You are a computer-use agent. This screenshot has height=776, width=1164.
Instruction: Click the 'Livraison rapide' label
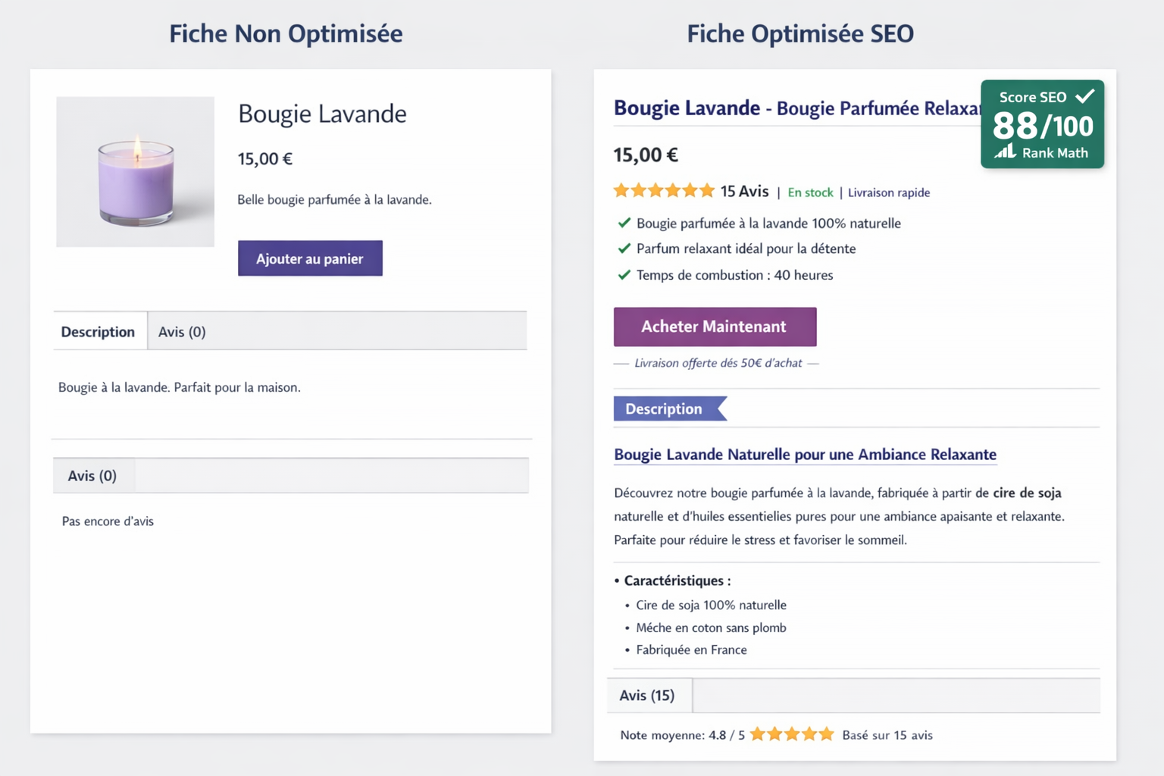(x=888, y=192)
